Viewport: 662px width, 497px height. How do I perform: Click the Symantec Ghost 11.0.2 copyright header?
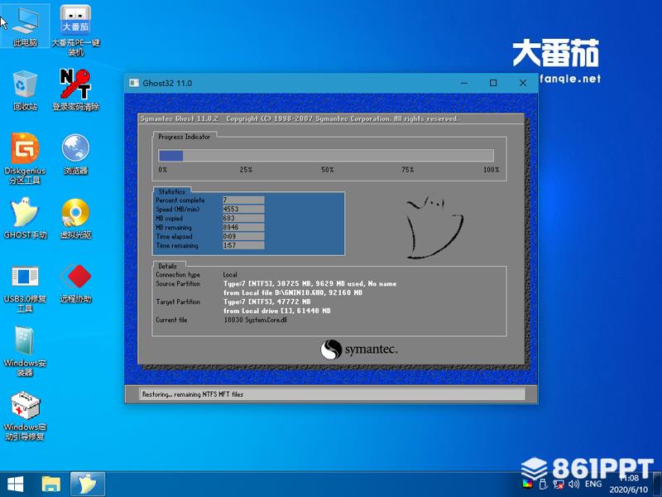tap(300, 118)
